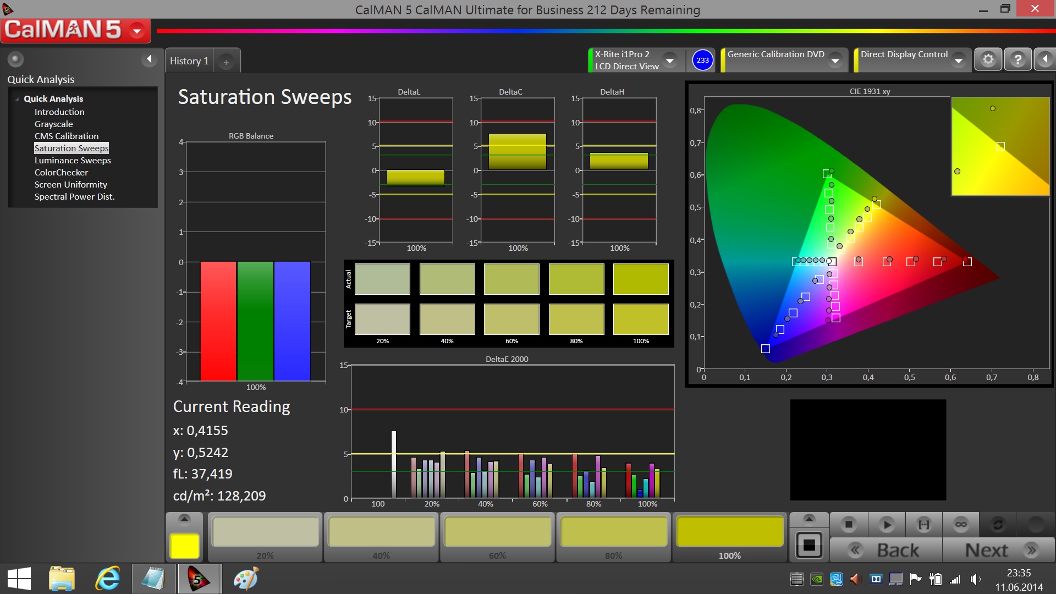Click the blue 233 meter indicator
Viewport: 1056px width, 594px height.
[x=702, y=61]
